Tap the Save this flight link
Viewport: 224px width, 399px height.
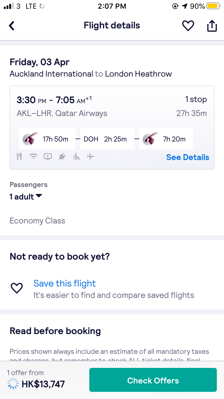[65, 283]
